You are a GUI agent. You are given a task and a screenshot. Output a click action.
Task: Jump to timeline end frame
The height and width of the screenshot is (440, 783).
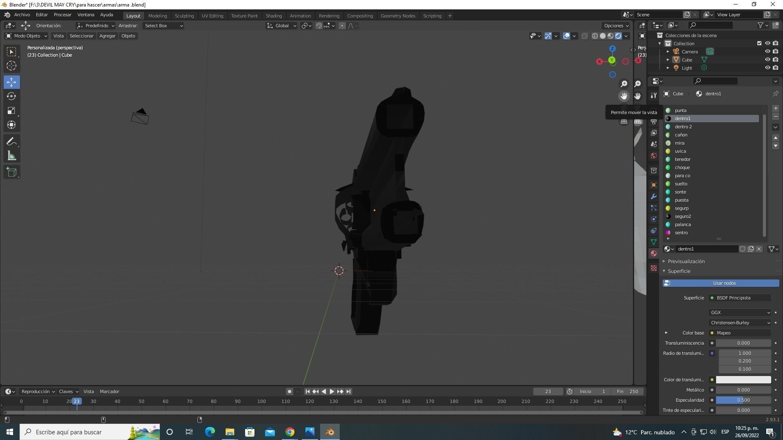click(x=348, y=392)
